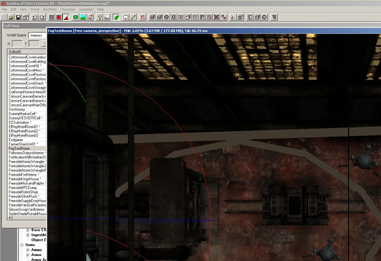The image size is (381, 261).
Task: Toggle the SKY toolbar icon
Action: 107,17
